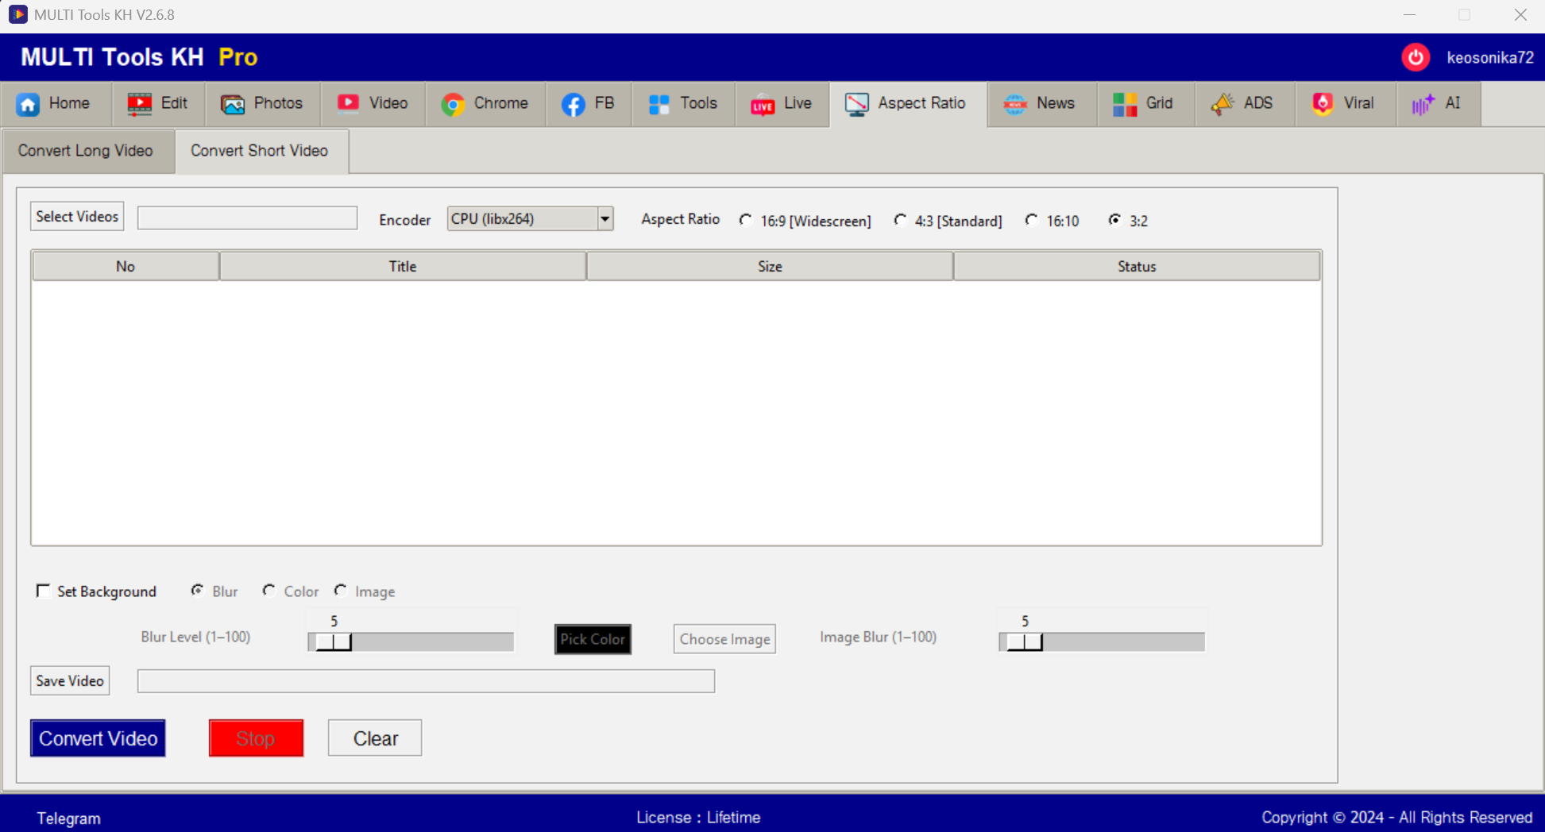Viewport: 1545px width, 832px height.
Task: Click the Convert Video button
Action: tap(98, 738)
